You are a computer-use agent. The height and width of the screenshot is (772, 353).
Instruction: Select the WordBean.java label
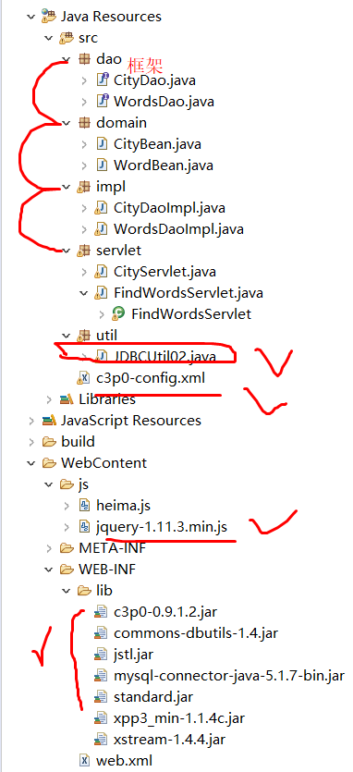tap(163, 165)
